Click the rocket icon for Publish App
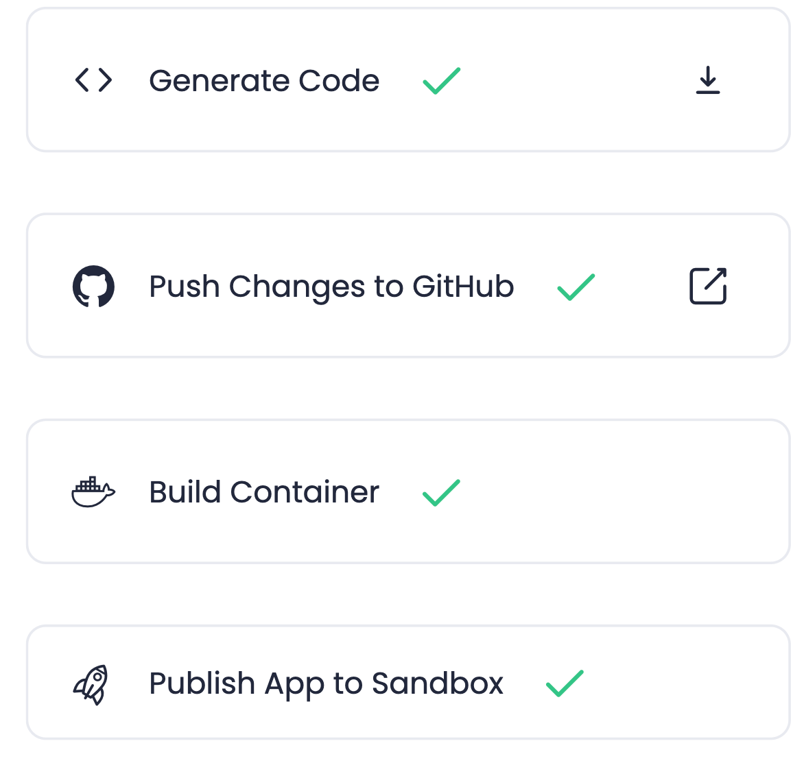The height and width of the screenshot is (776, 804). pyautogui.click(x=91, y=684)
